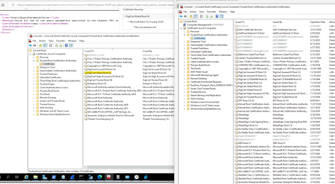335x184 pixels.
Task: Open File menu in left Console1
Action: [34, 41]
